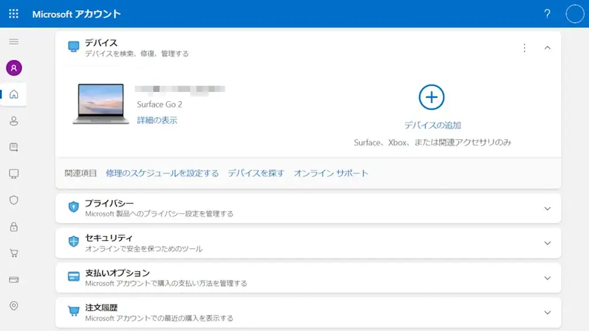Open the デバイスを探す link
This screenshot has height=331, width=589.
(x=256, y=173)
